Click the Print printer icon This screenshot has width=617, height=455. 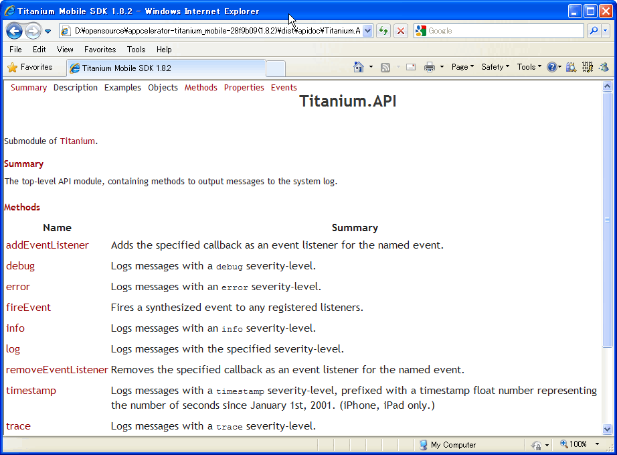coord(430,68)
